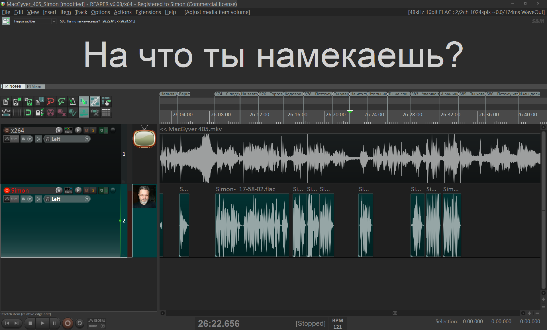The width and height of the screenshot is (547, 330).
Task: Open the Simon track ROUTE button
Action: coord(68,190)
